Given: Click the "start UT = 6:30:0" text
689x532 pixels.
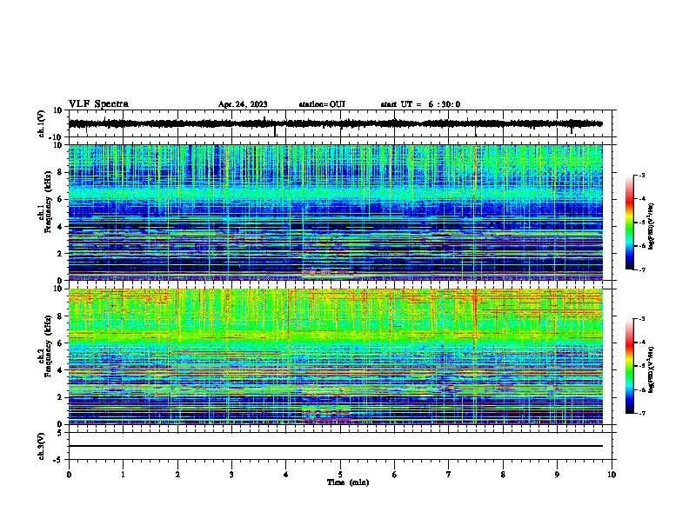Looking at the screenshot, I should pos(420,104).
